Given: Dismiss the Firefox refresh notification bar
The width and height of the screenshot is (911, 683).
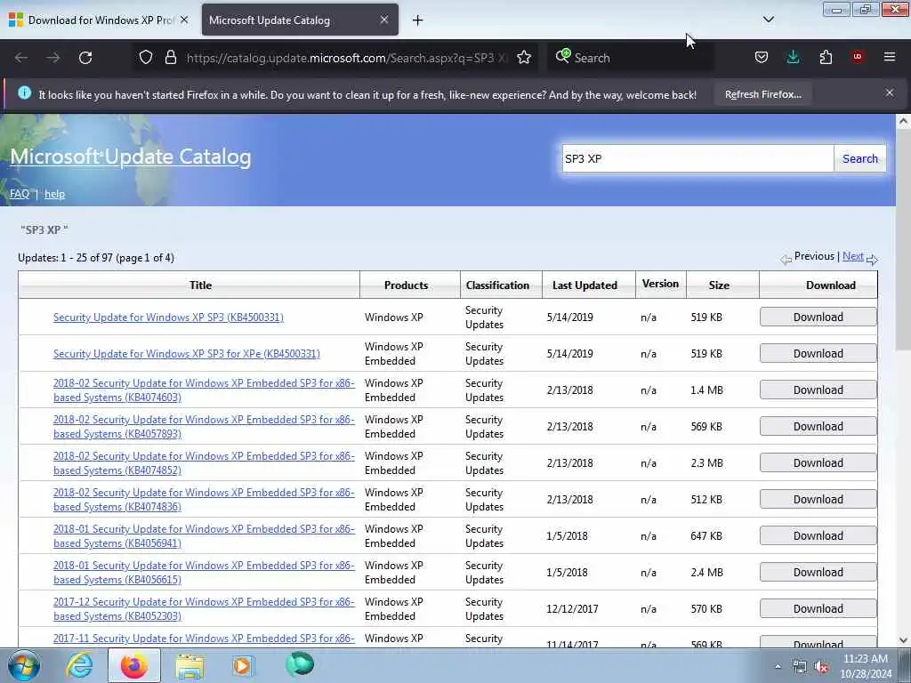Looking at the screenshot, I should (x=890, y=92).
